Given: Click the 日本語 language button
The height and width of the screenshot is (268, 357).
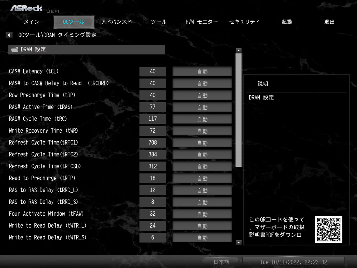Looking at the screenshot, I should coord(221,262).
